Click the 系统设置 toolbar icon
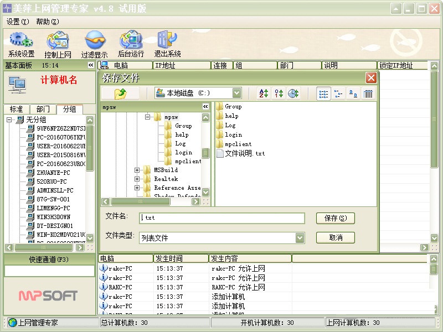The width and height of the screenshot is (443, 332). 21,44
